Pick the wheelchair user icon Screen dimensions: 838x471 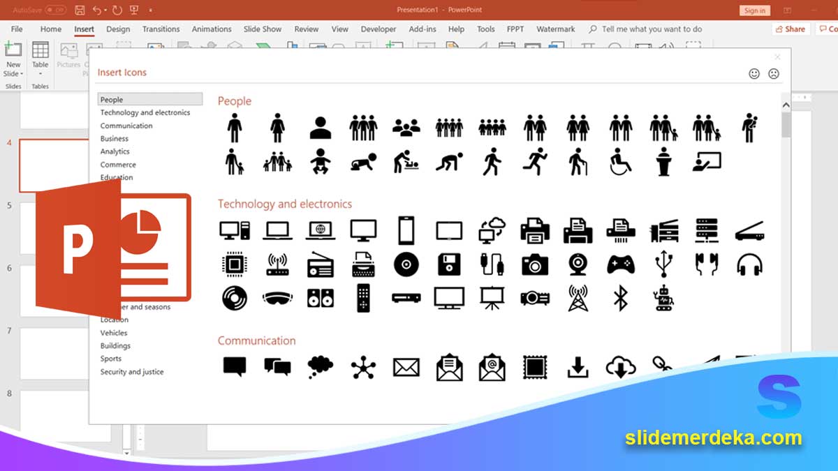[620, 162]
